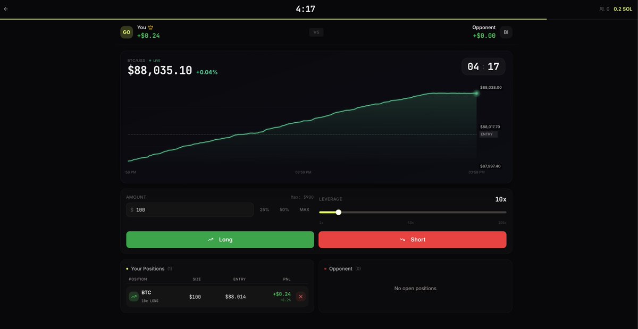This screenshot has height=329, width=638.
Task: Click the BTC long position trend icon
Action: point(133,297)
